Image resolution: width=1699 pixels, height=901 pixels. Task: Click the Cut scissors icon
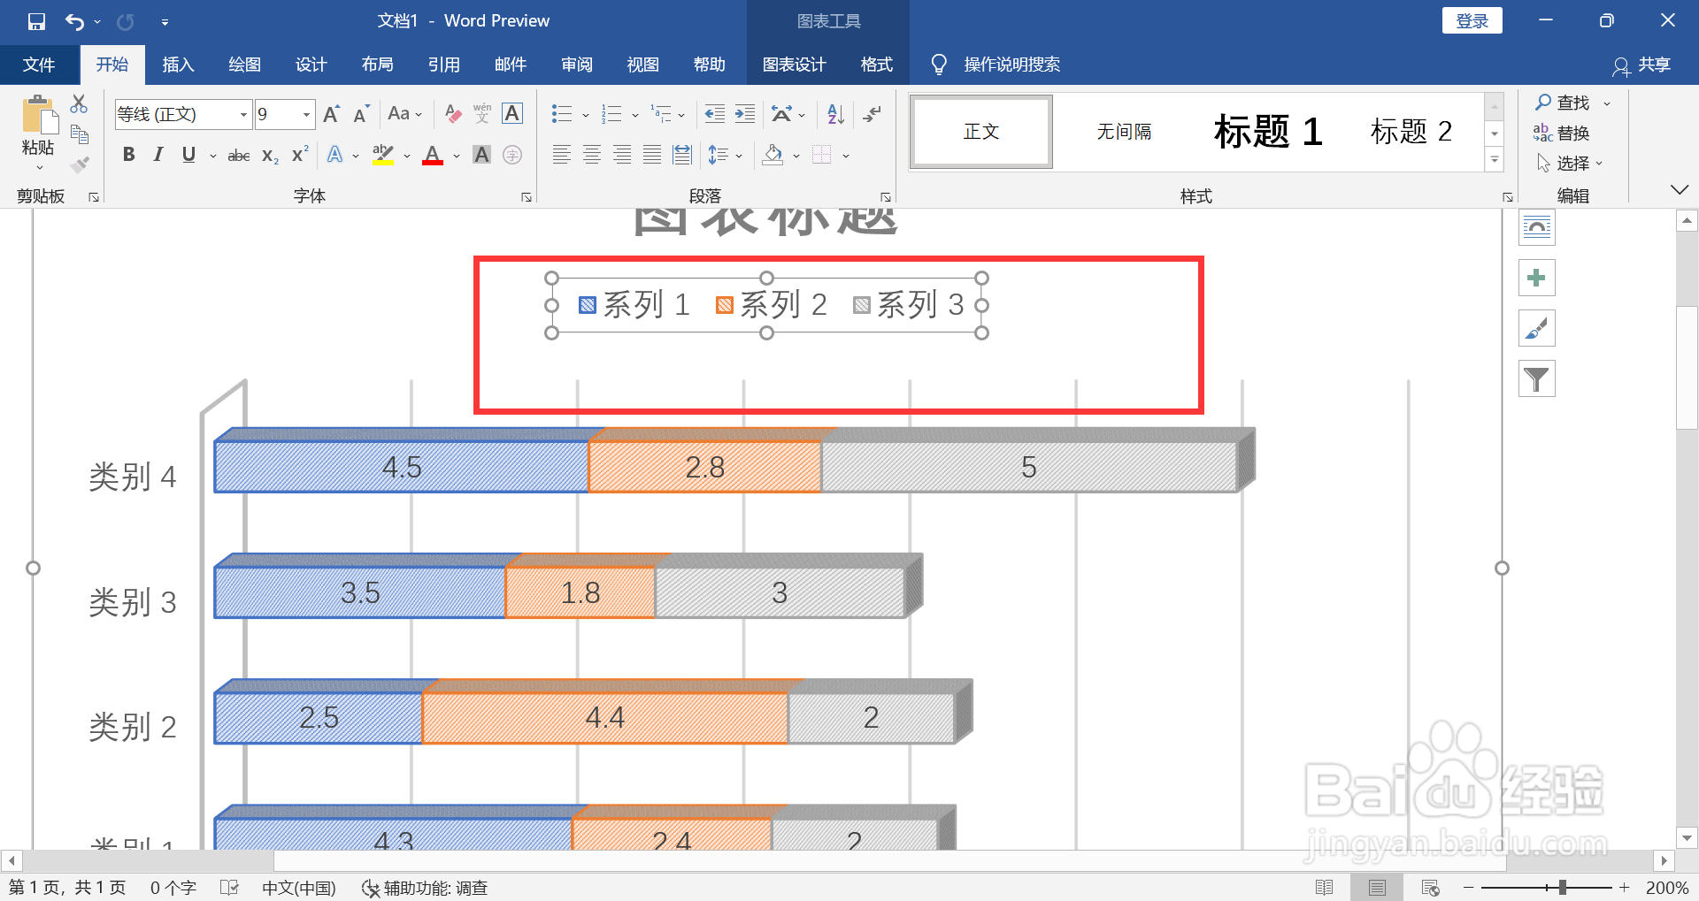click(x=80, y=104)
